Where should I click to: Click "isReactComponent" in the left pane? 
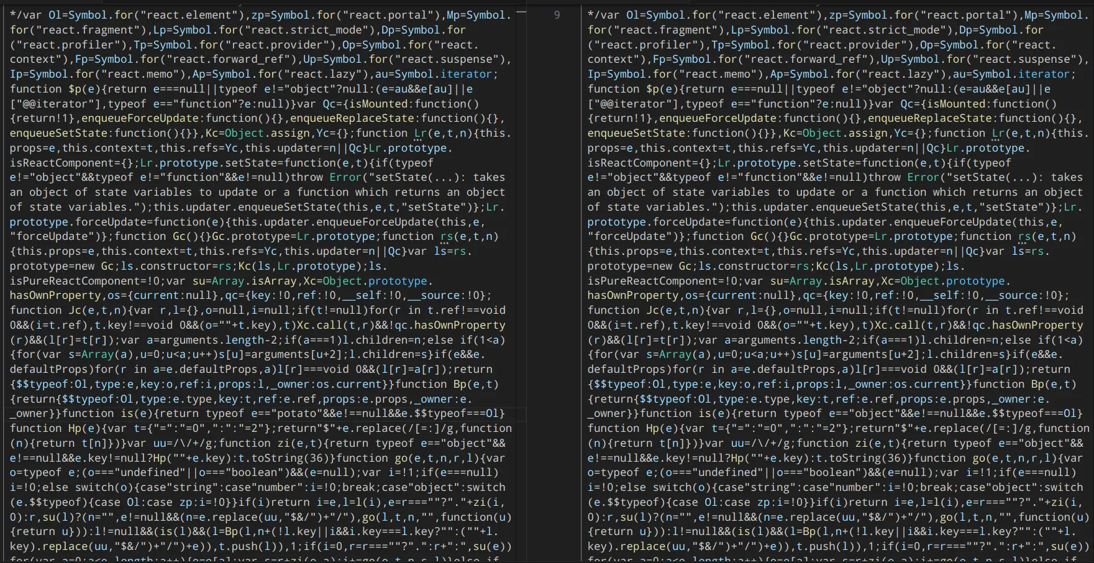(62, 163)
